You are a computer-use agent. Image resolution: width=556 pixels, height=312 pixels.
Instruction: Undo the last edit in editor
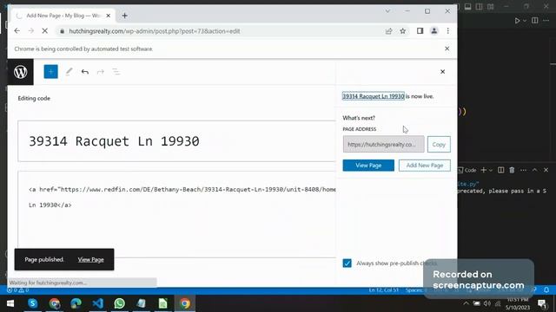[x=85, y=72]
